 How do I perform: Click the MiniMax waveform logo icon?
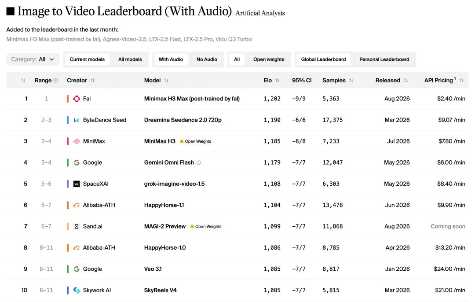[x=77, y=141]
